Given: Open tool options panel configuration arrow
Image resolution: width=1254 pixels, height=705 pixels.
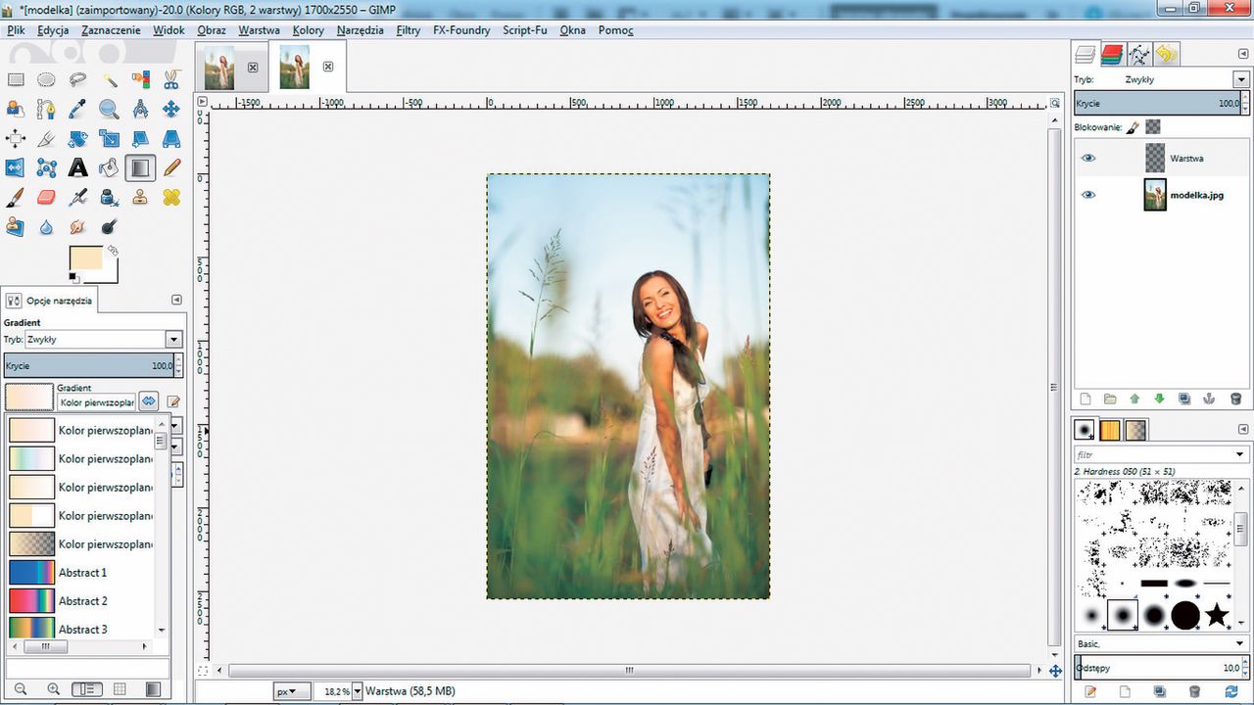Looking at the screenshot, I should (176, 300).
